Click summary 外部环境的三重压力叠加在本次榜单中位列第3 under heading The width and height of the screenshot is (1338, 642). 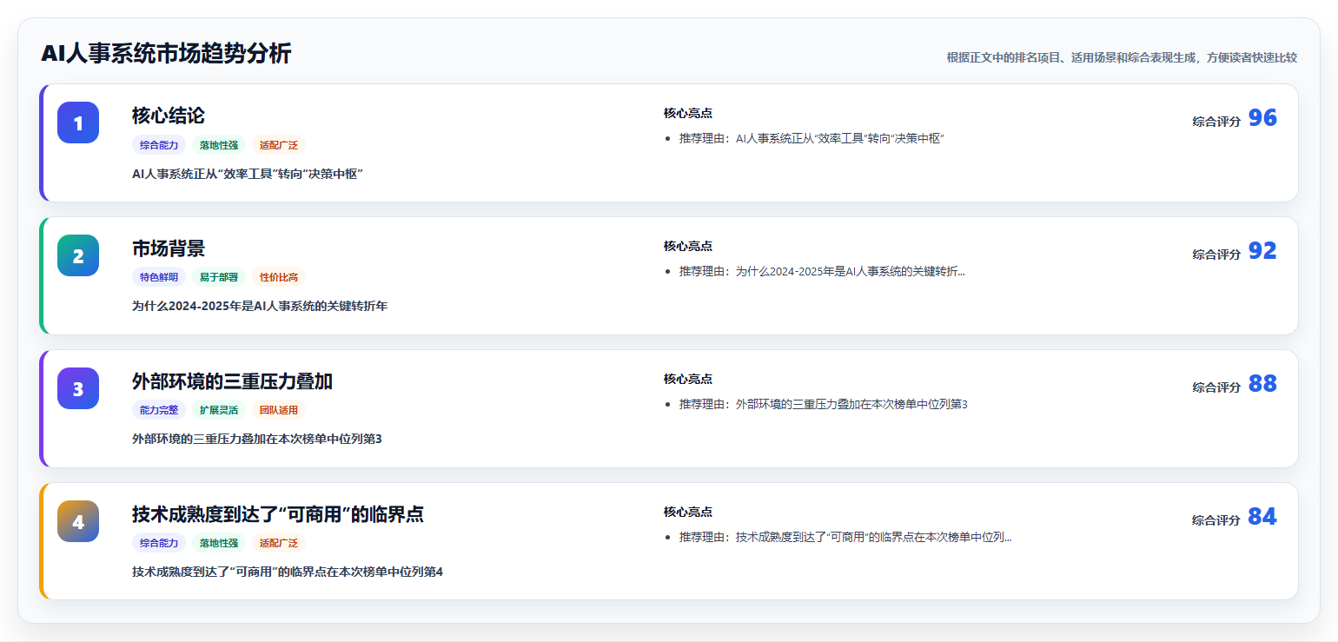click(257, 439)
